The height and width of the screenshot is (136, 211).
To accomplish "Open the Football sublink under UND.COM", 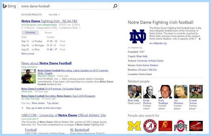I will (31, 130).
